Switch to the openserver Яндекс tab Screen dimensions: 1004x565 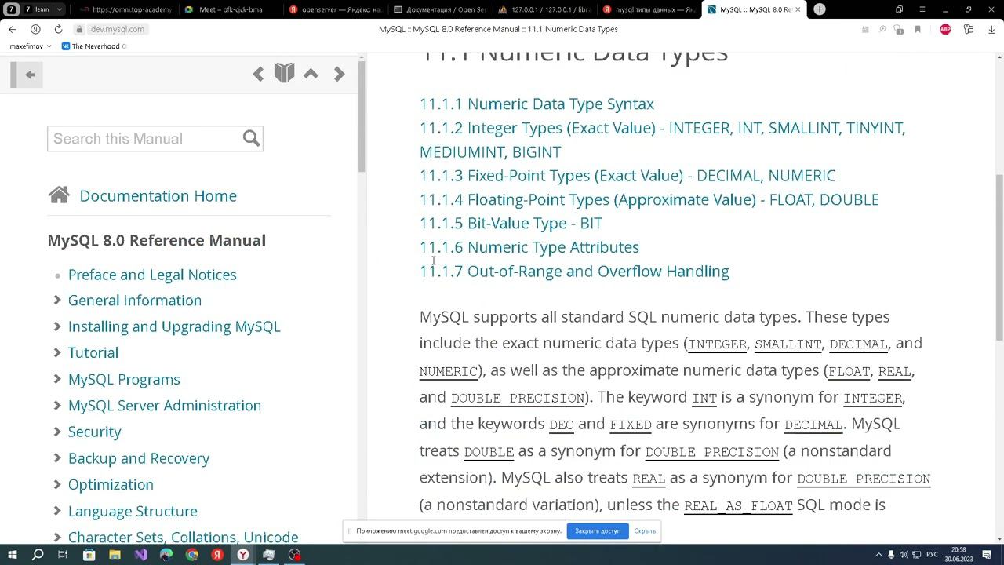click(334, 9)
